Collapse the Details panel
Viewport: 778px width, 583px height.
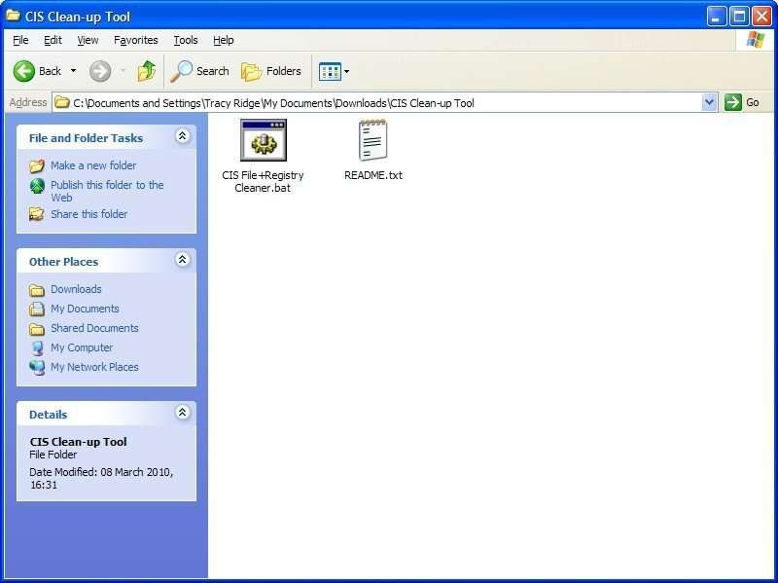182,413
